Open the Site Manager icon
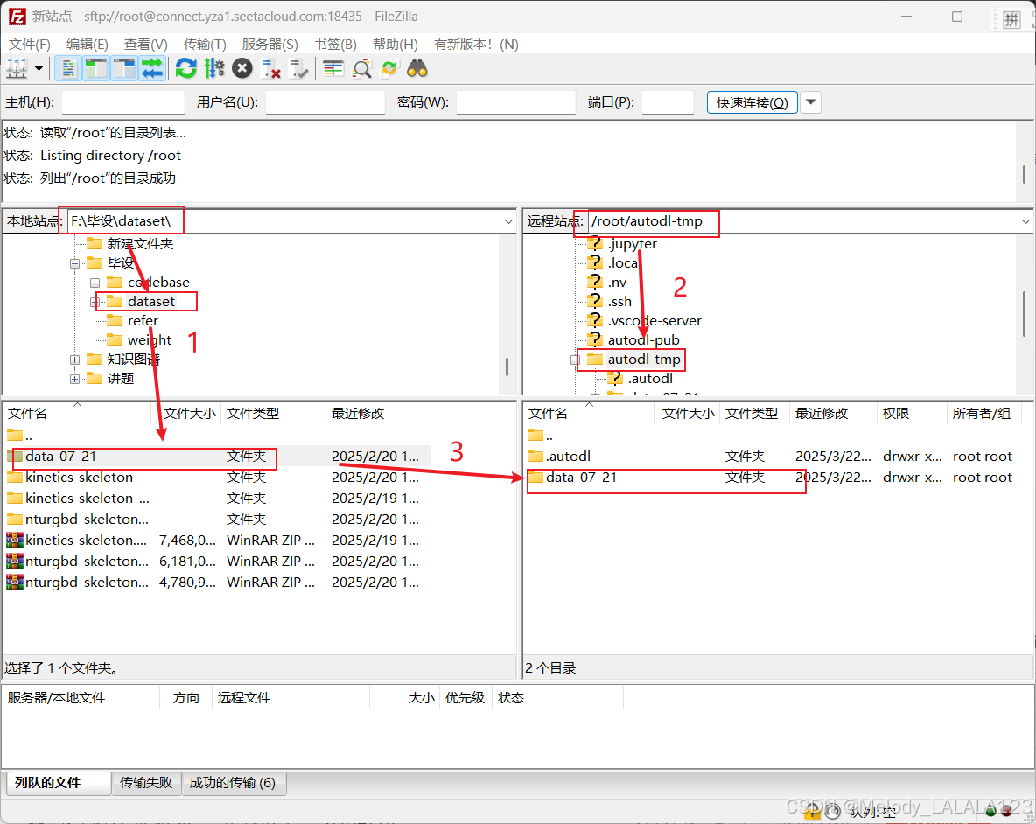 click(17, 68)
